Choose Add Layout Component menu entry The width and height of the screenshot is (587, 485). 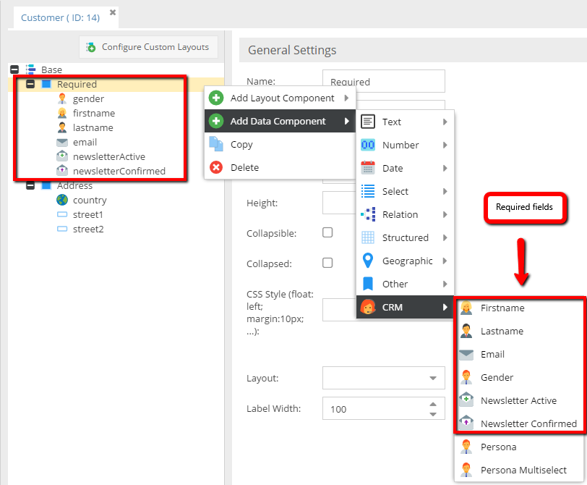[282, 98]
